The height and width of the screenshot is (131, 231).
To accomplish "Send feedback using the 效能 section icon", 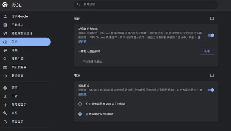I will point(212,19).
